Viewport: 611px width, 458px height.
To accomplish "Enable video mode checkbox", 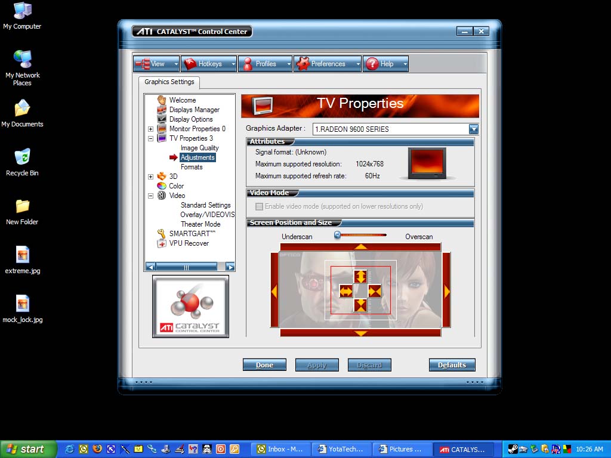I will (x=259, y=206).
